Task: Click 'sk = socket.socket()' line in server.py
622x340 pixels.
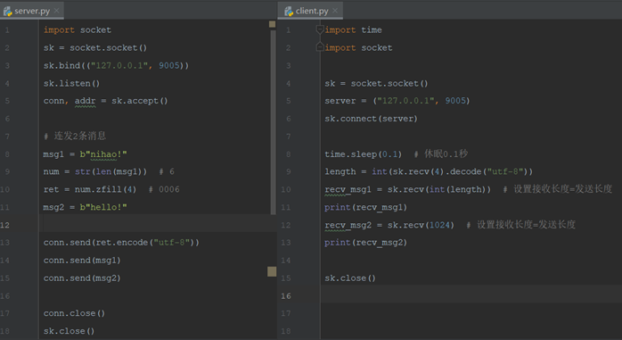Action: click(x=95, y=47)
